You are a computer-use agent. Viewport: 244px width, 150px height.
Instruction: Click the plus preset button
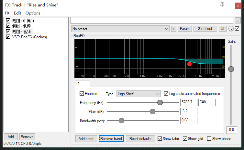[x=174, y=29]
